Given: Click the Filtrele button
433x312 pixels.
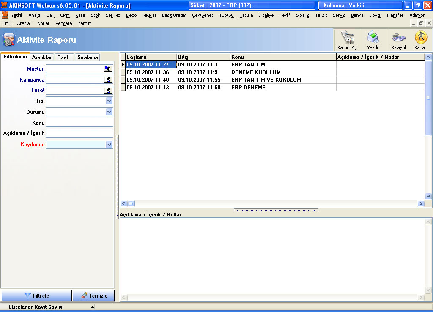Looking at the screenshot, I should point(36,296).
